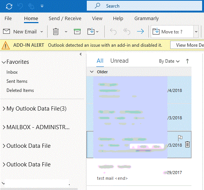Expand the Quick Steps gallery arrow
The image size is (204, 190).
(x=196, y=32)
